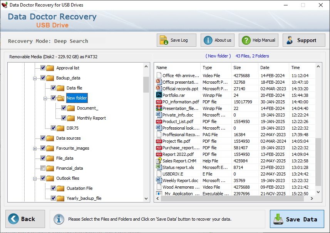Uncheck the Document_ folder checkbox

(64, 108)
